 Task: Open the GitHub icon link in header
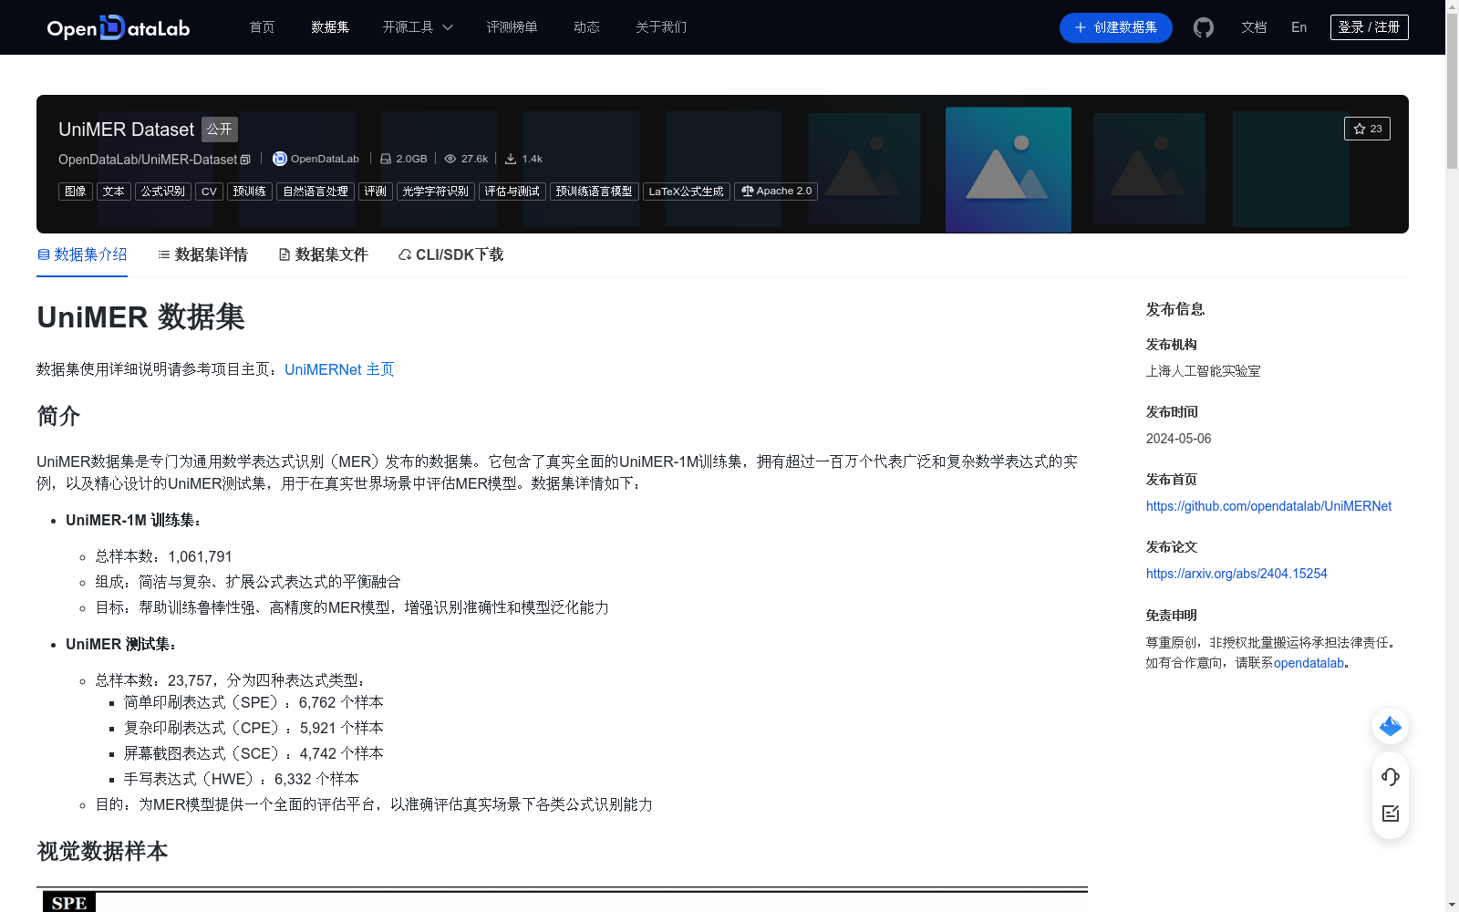1204,27
